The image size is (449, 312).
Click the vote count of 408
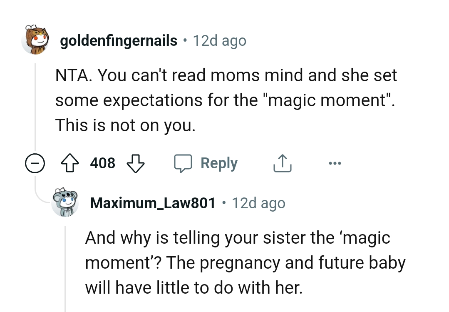(102, 163)
